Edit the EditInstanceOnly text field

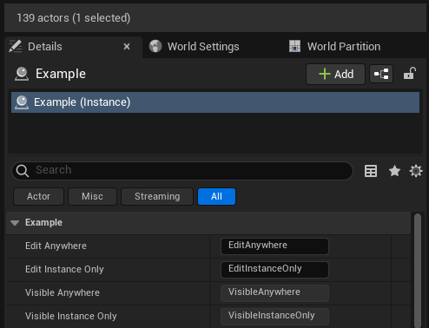tap(274, 270)
